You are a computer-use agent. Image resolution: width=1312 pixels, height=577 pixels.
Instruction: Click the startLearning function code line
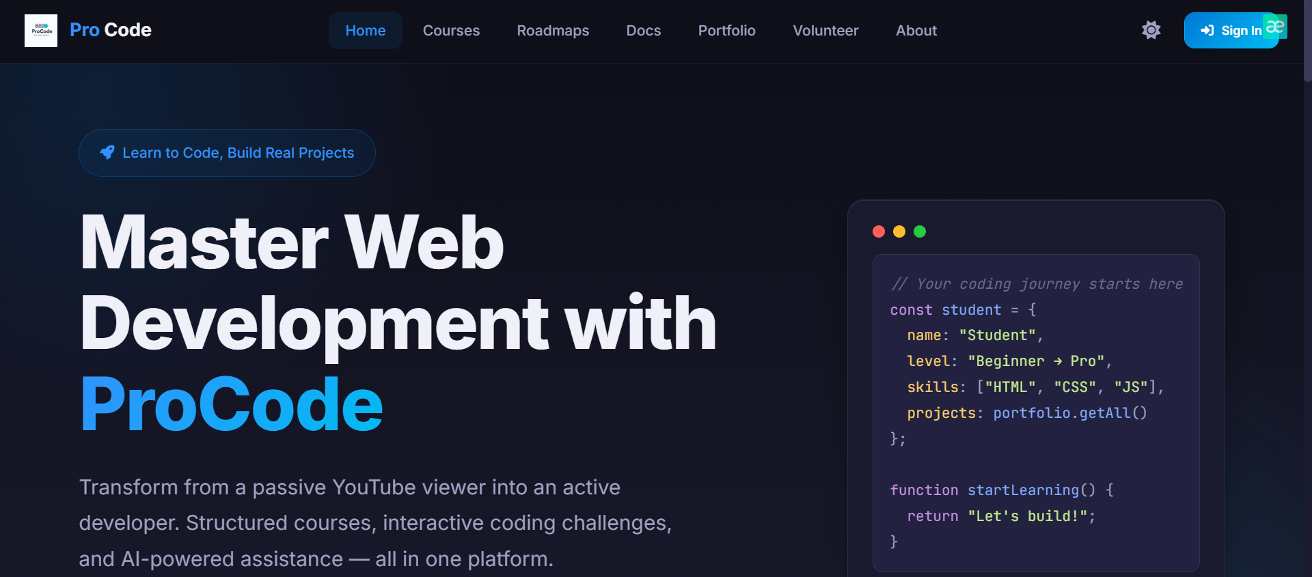click(x=1001, y=490)
